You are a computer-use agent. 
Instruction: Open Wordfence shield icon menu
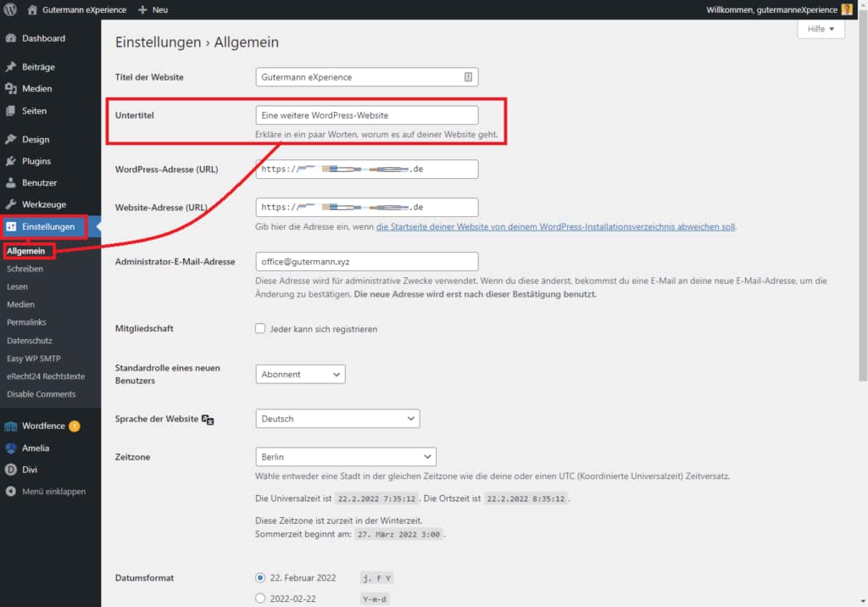pos(10,426)
